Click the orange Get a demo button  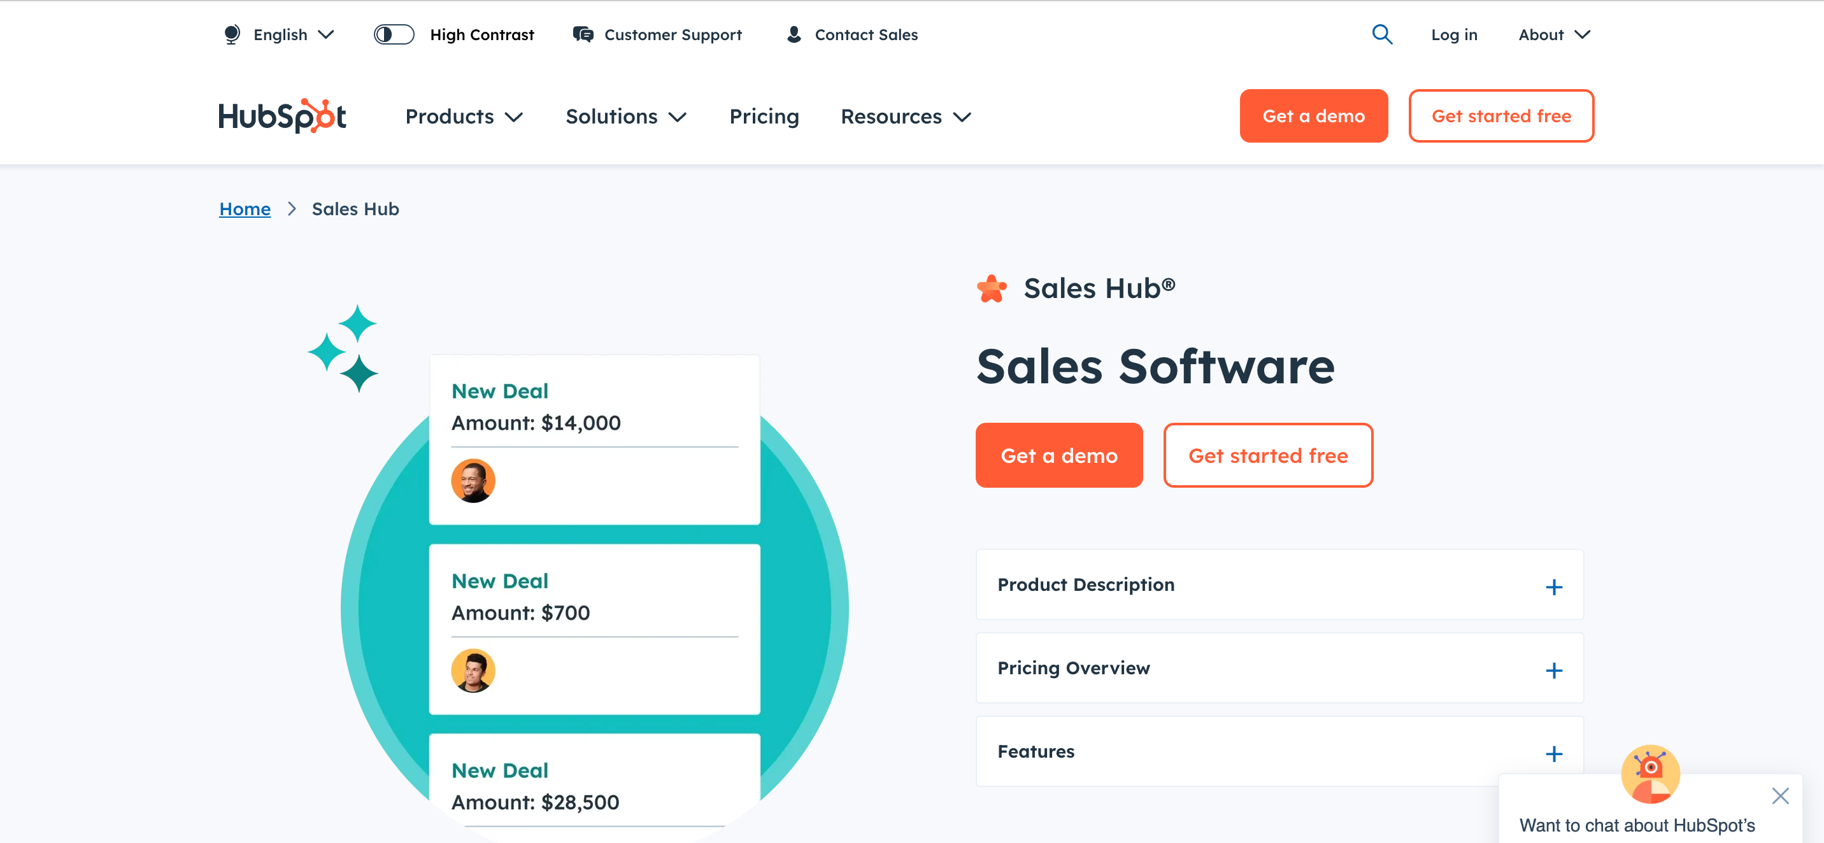(x=1313, y=115)
